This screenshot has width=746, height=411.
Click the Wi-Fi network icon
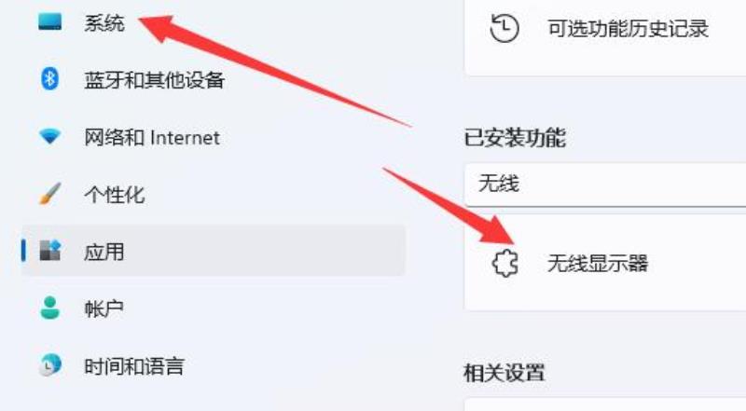50,136
